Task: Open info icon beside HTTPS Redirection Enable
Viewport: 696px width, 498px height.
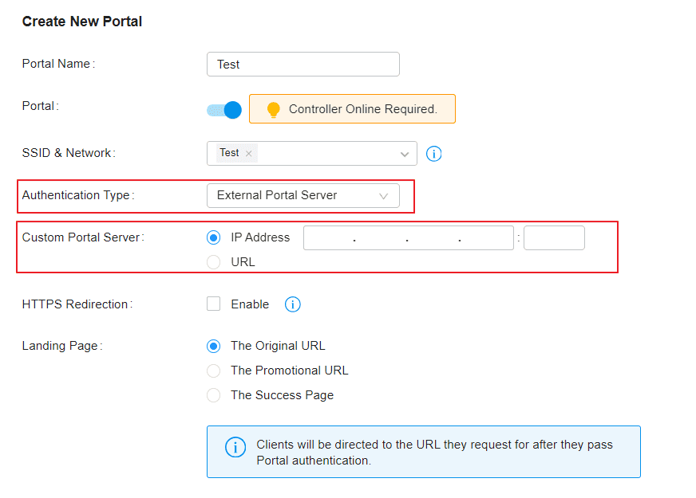Action: coord(292,304)
